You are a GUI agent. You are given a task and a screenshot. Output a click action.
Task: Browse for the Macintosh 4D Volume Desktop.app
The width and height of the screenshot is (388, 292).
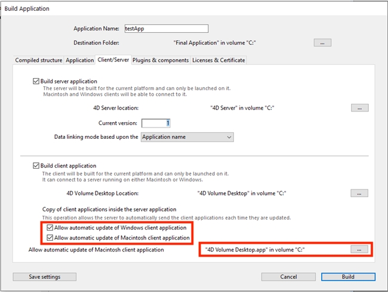359,250
